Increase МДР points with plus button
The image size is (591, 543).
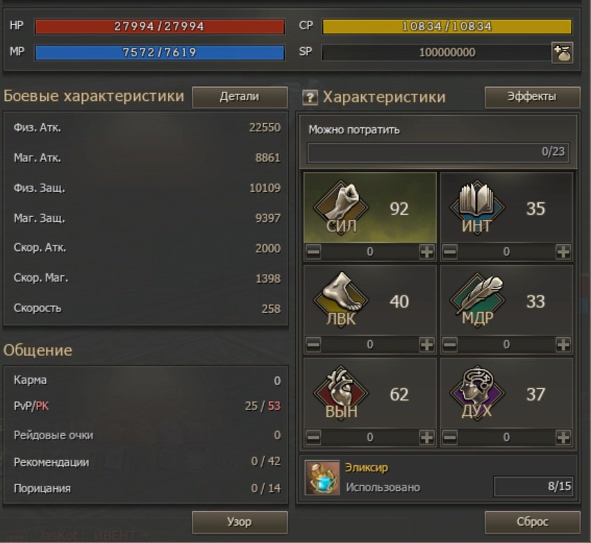[x=563, y=345]
